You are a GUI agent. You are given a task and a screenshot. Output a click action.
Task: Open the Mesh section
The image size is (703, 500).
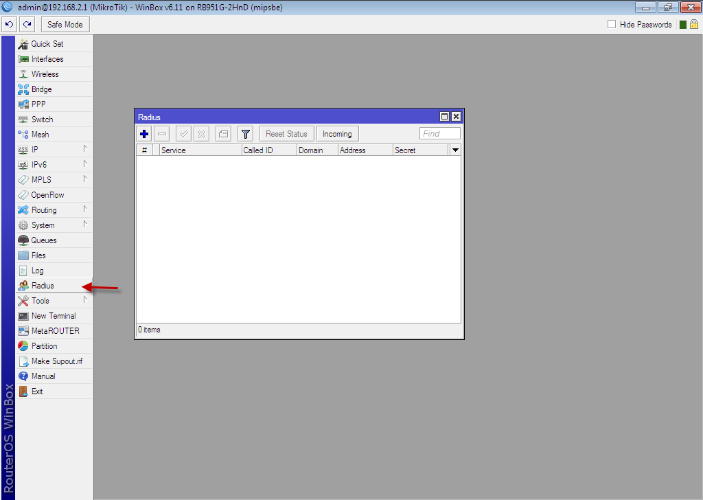pos(54,135)
